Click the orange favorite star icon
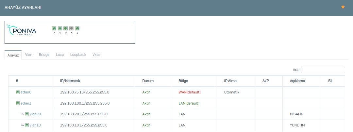This screenshot has height=132, width=353. click(343, 7)
